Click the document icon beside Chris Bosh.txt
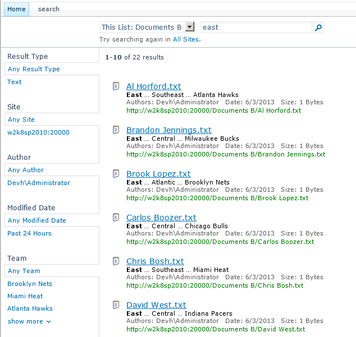356x337 pixels. point(116,261)
